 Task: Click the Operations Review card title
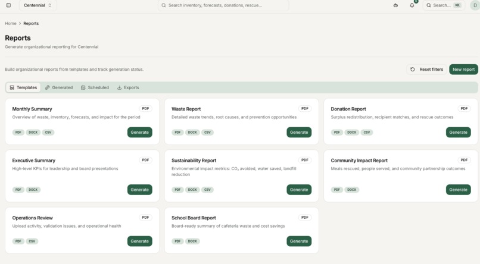tap(32, 218)
